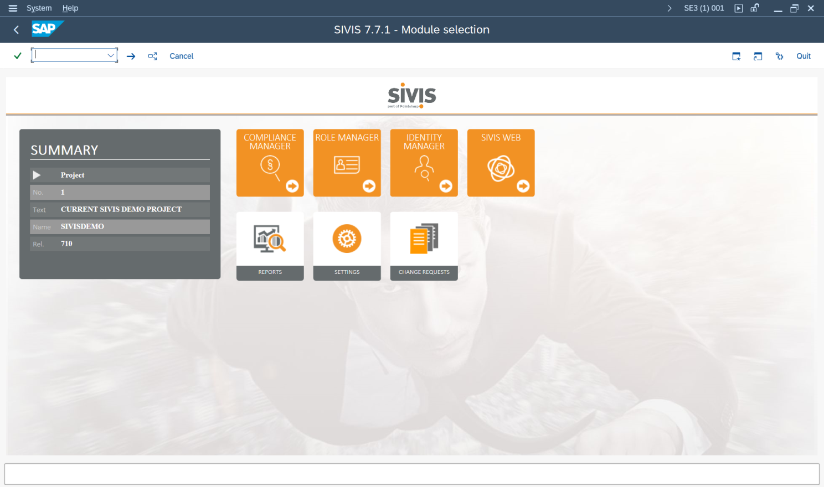Open the Identity Manager module tile

coord(424,163)
